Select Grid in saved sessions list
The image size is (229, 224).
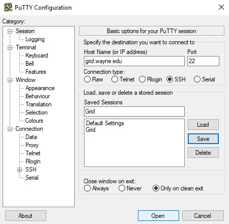(91, 130)
